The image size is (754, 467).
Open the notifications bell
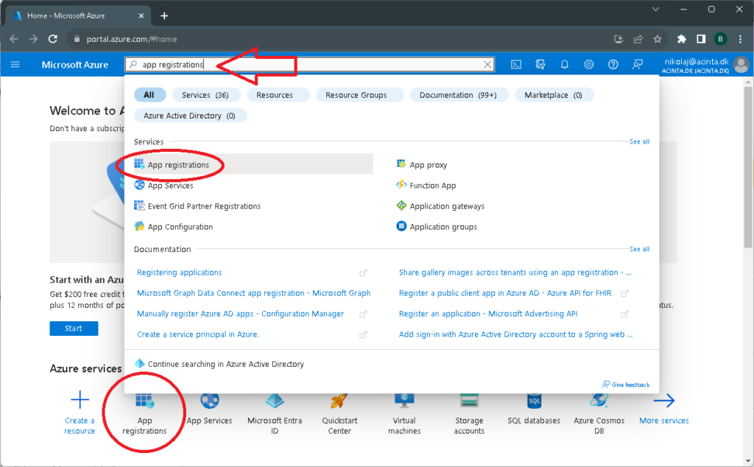pyautogui.click(x=564, y=65)
